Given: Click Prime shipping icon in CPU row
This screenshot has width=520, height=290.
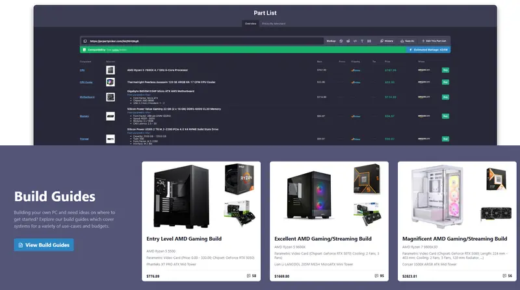Looking at the screenshot, I should [x=356, y=70].
